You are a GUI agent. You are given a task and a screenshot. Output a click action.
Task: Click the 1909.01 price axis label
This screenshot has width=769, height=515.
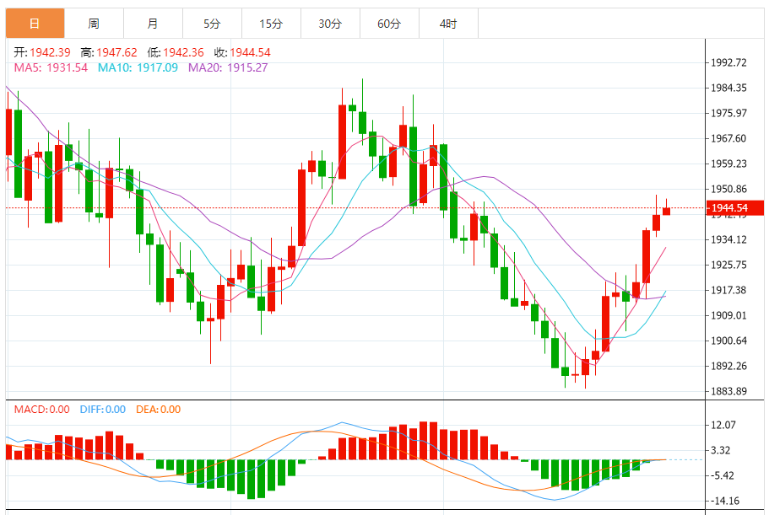coord(728,315)
